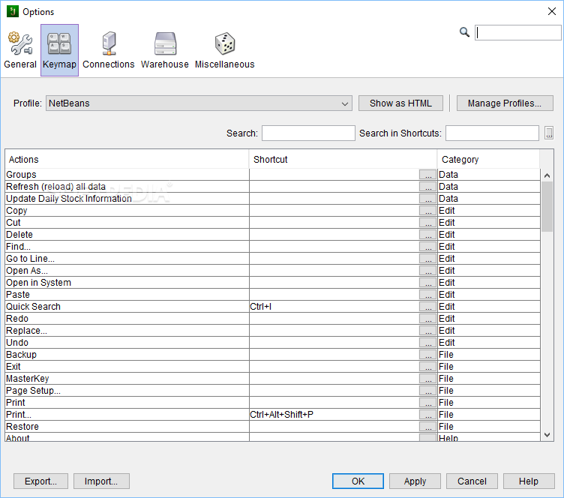This screenshot has height=498, width=564.
Task: Sort by the Category column header
Action: click(488, 159)
